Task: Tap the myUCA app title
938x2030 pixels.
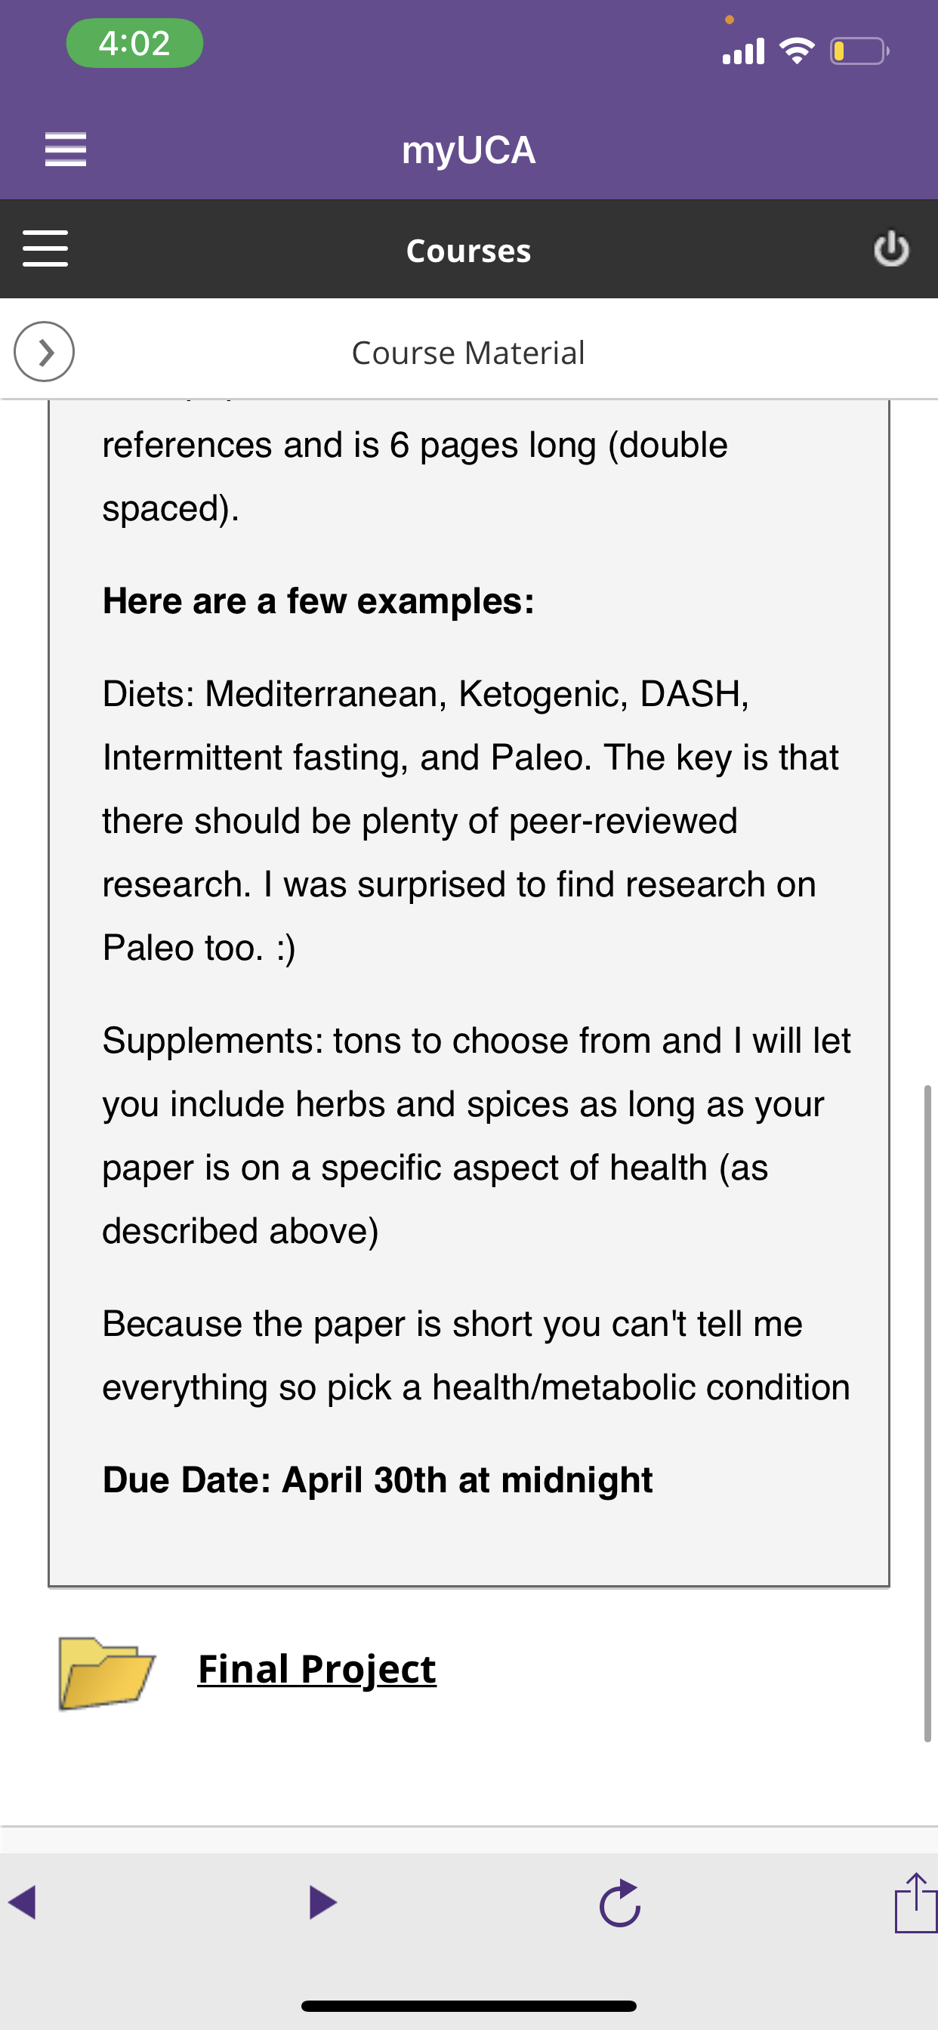Action: click(x=468, y=150)
